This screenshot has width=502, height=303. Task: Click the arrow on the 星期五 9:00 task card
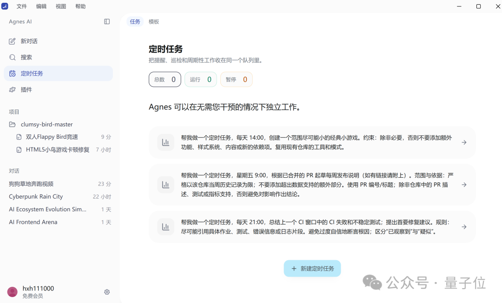pos(464,184)
